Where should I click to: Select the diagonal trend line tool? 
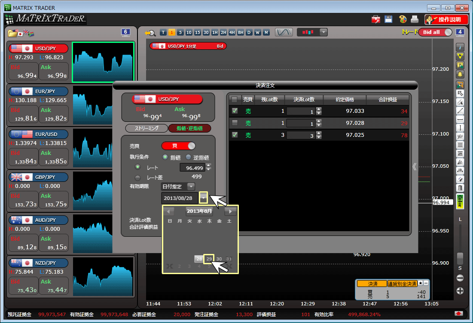click(460, 111)
